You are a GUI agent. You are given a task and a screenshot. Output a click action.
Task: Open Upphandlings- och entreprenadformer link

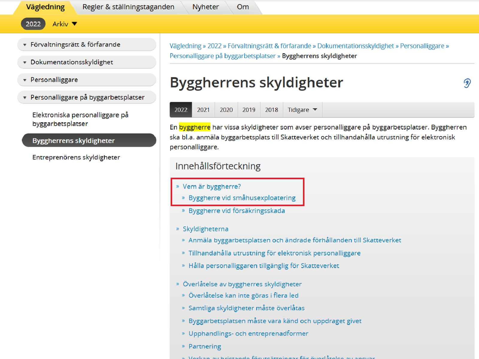click(248, 334)
